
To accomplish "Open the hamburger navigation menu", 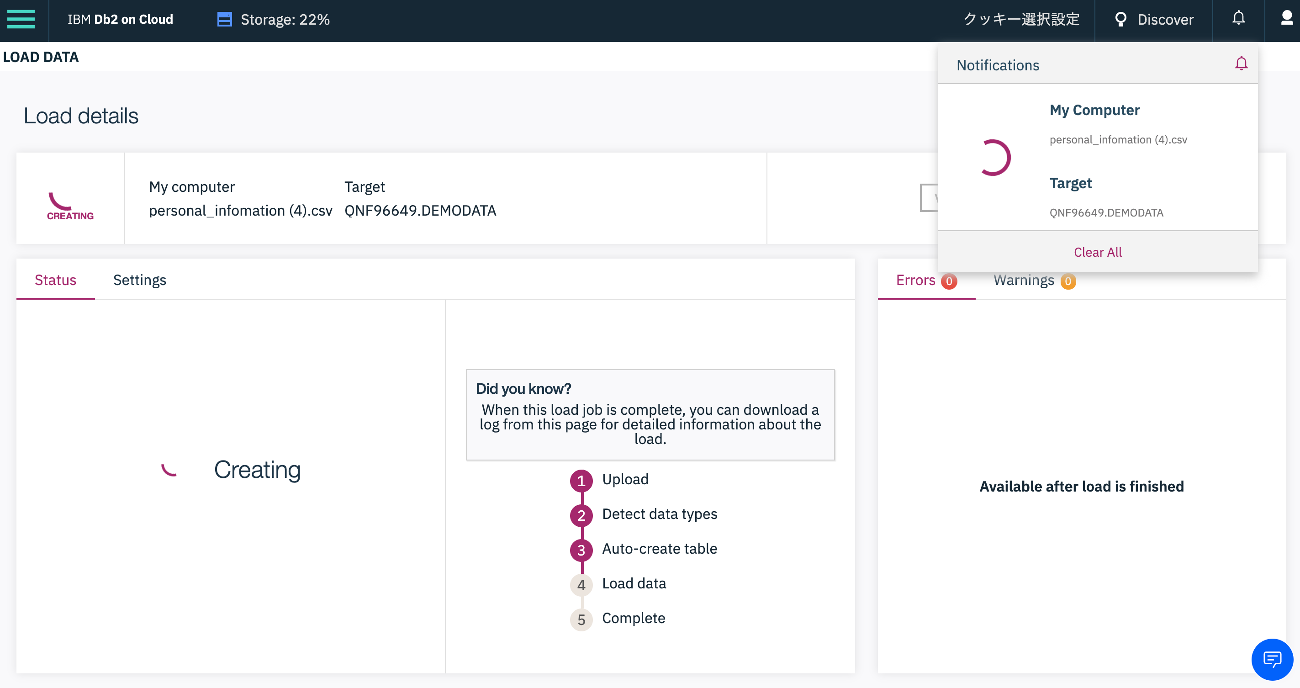I will pyautogui.click(x=21, y=19).
